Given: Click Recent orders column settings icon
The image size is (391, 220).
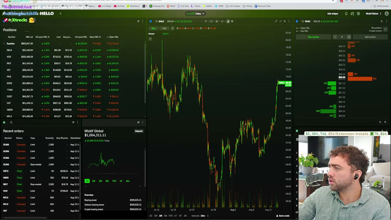Looking at the screenshot, I should pyautogui.click(x=73, y=122).
